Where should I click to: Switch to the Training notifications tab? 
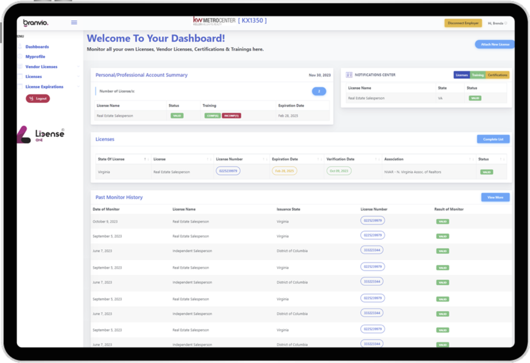477,75
